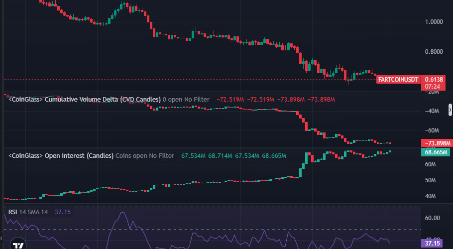Select the RSI indicator legend title
This screenshot has width=453, height=249.
tap(13, 212)
